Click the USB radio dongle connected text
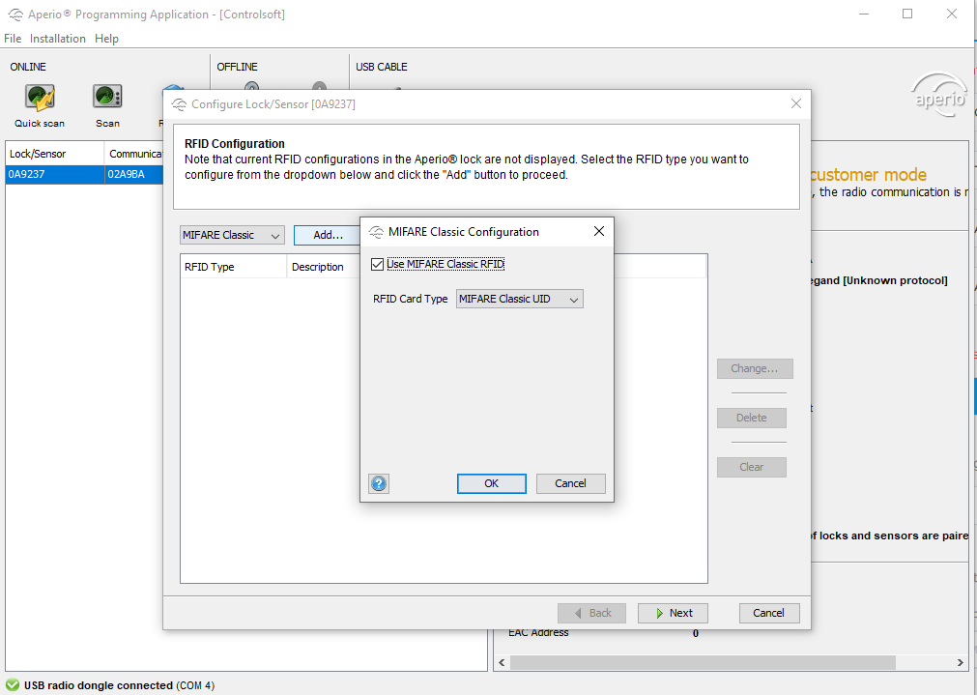The width and height of the screenshot is (977, 695). tap(99, 685)
